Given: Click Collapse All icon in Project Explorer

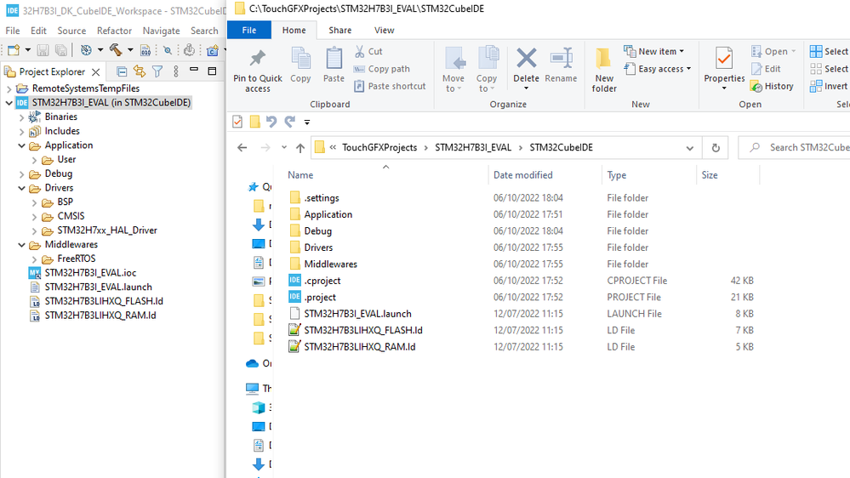Looking at the screenshot, I should click(122, 71).
